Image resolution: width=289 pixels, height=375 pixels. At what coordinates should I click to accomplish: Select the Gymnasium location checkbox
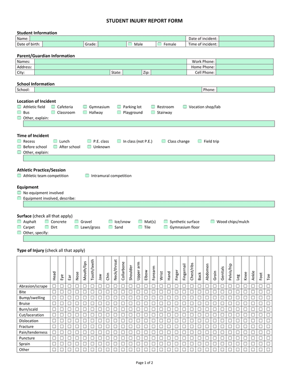click(85, 107)
